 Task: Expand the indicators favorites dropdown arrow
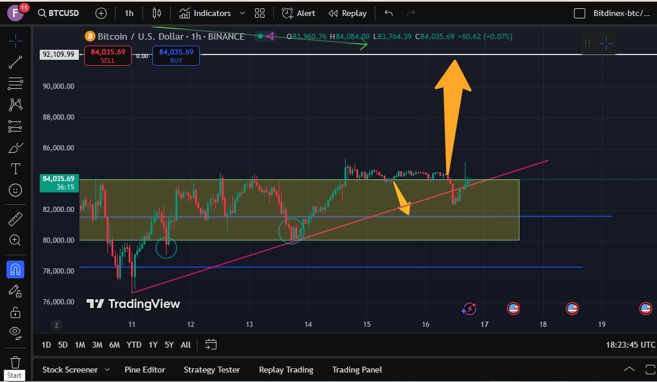(x=242, y=14)
